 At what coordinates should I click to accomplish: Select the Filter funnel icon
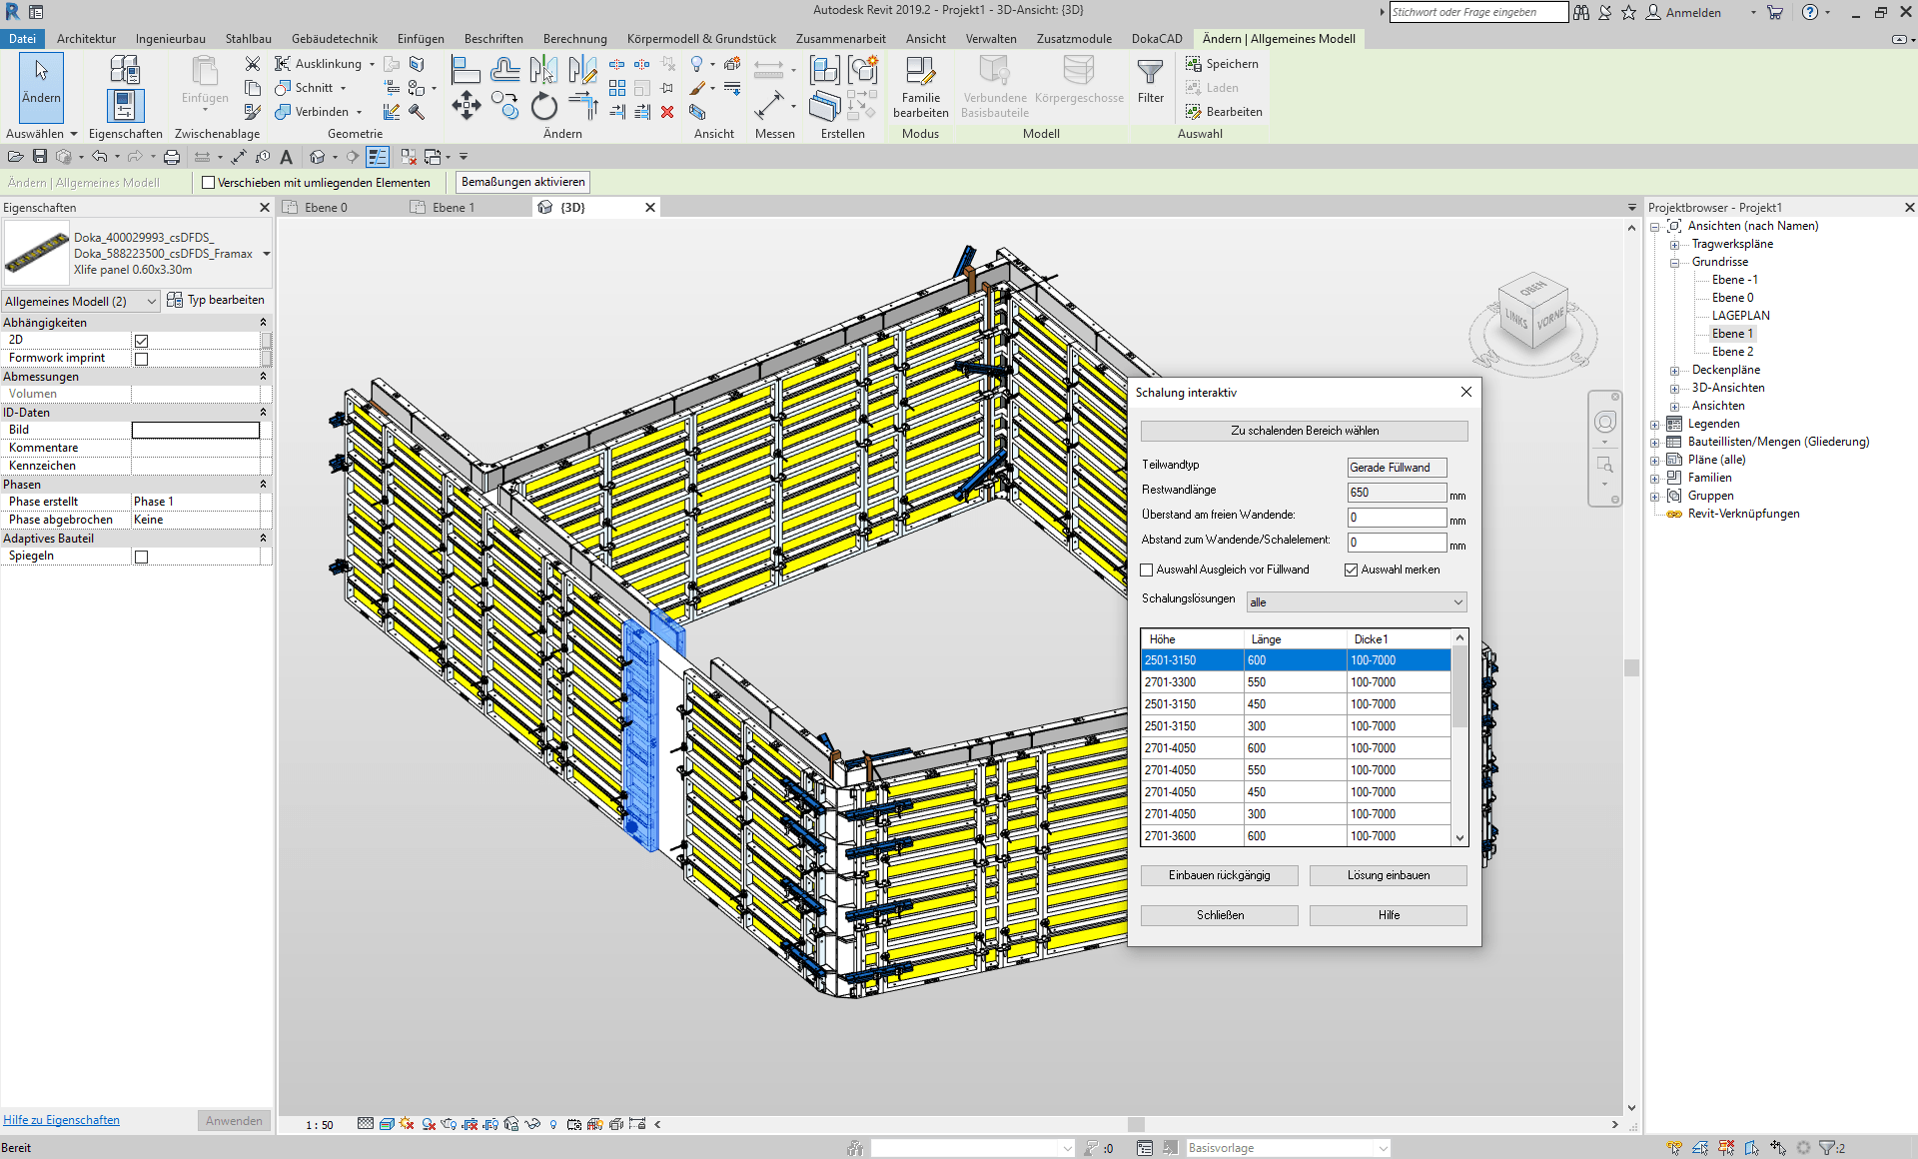(1150, 73)
